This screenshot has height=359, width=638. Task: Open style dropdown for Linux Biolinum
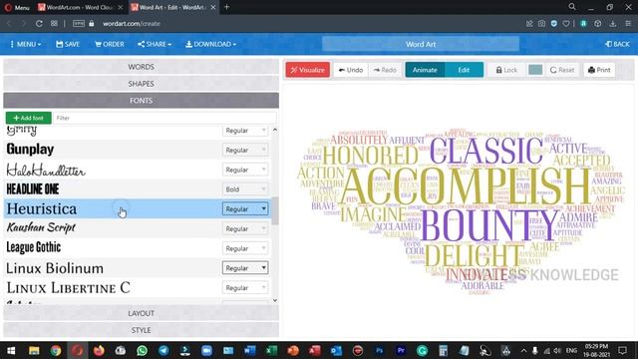(245, 268)
